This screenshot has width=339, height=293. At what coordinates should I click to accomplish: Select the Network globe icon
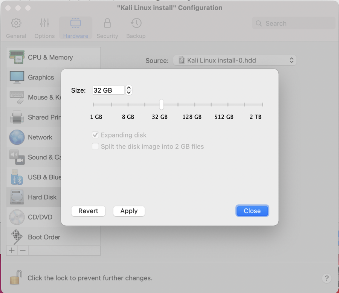tap(17, 137)
